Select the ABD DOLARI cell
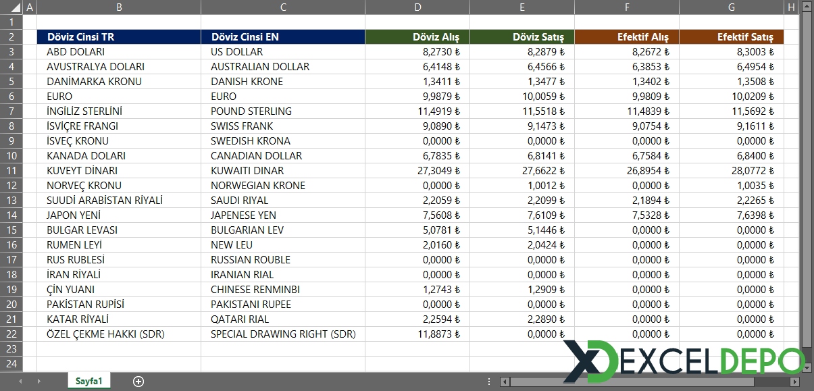The image size is (814, 391). pyautogui.click(x=119, y=52)
